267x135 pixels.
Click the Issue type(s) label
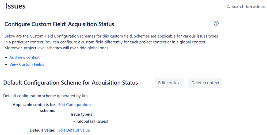83,114
